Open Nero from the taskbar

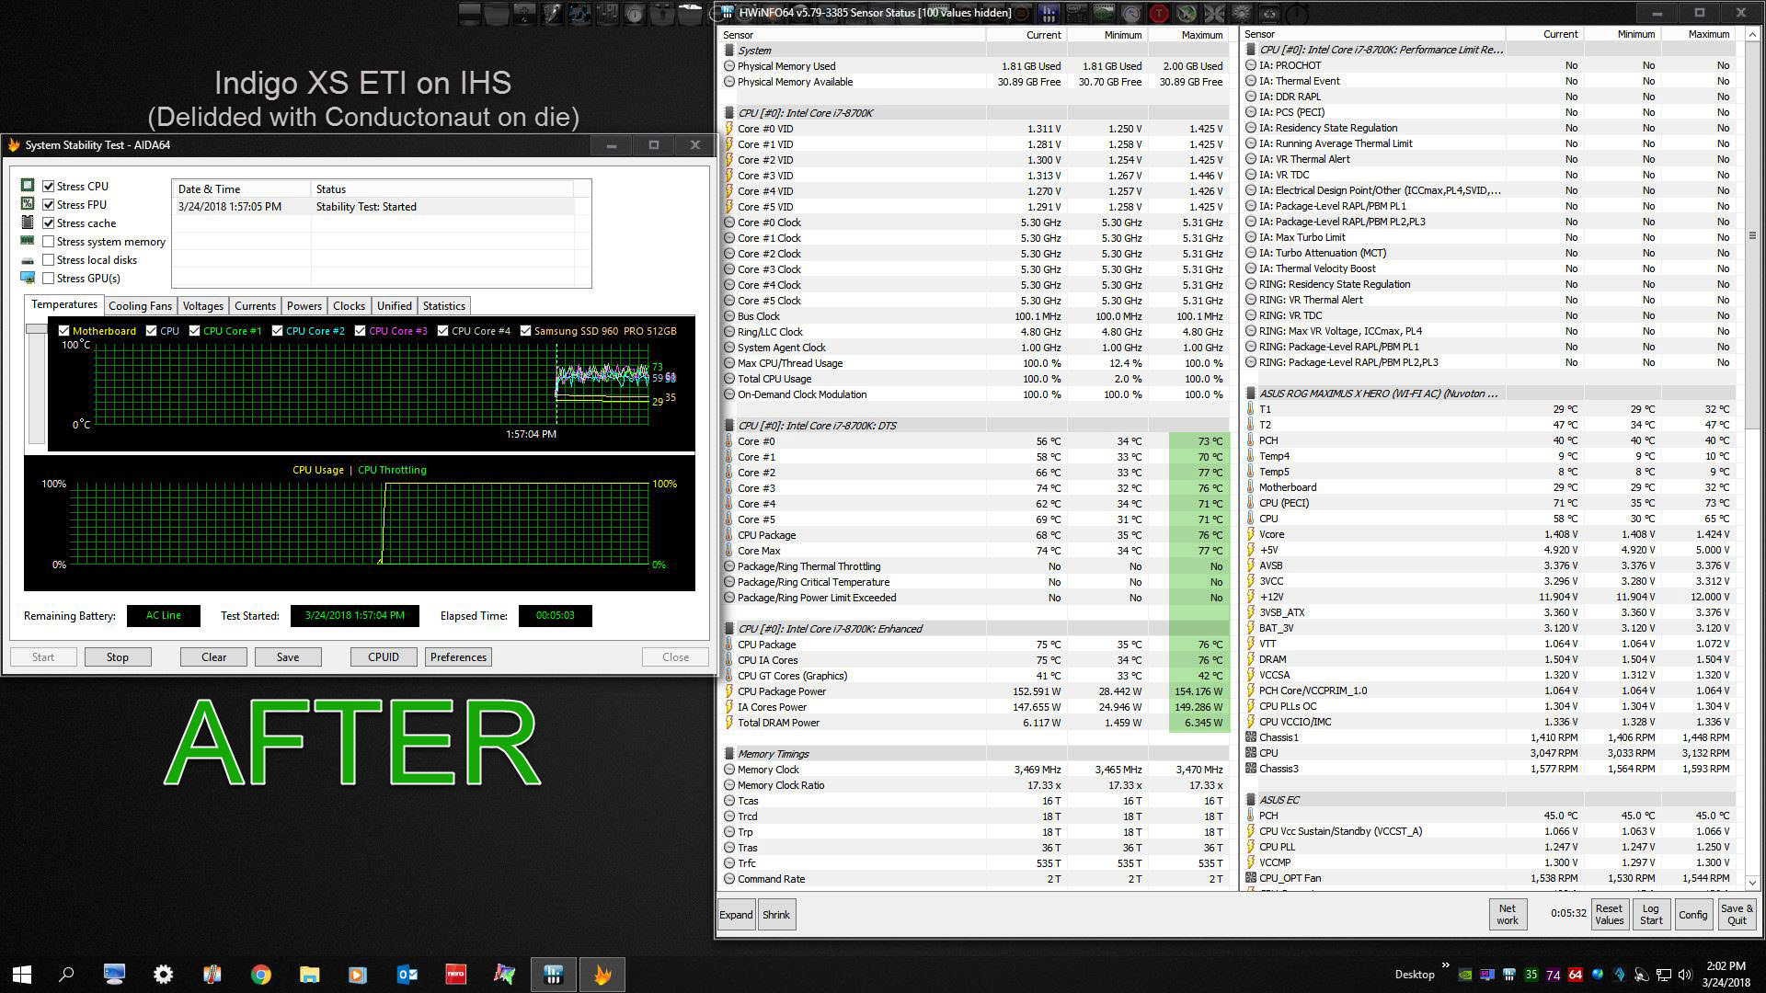coord(455,974)
